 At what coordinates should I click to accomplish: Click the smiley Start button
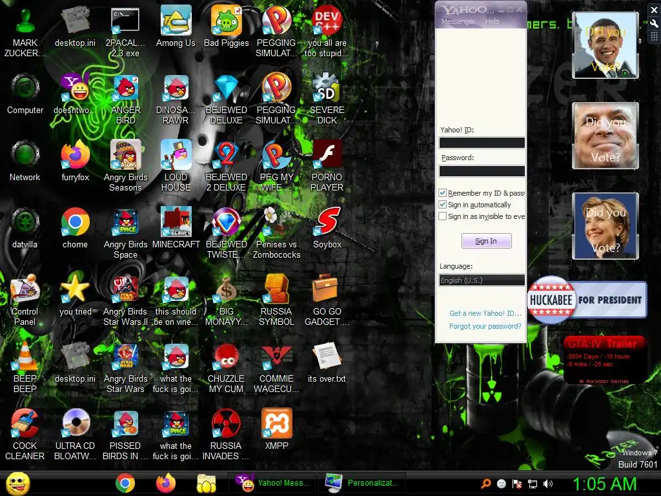[17, 483]
